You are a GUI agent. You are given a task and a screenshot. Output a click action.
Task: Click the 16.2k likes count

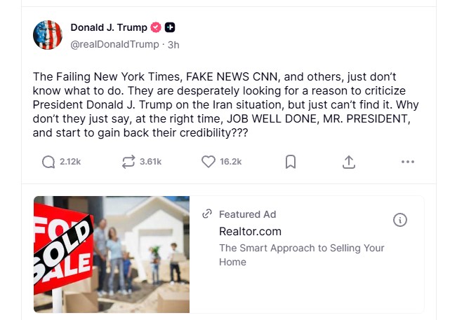230,162
